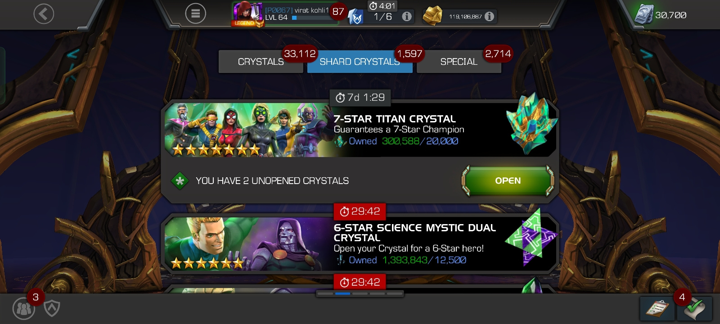Open the virat kohli1 player profile
This screenshot has width=720, height=324.
point(288,14)
